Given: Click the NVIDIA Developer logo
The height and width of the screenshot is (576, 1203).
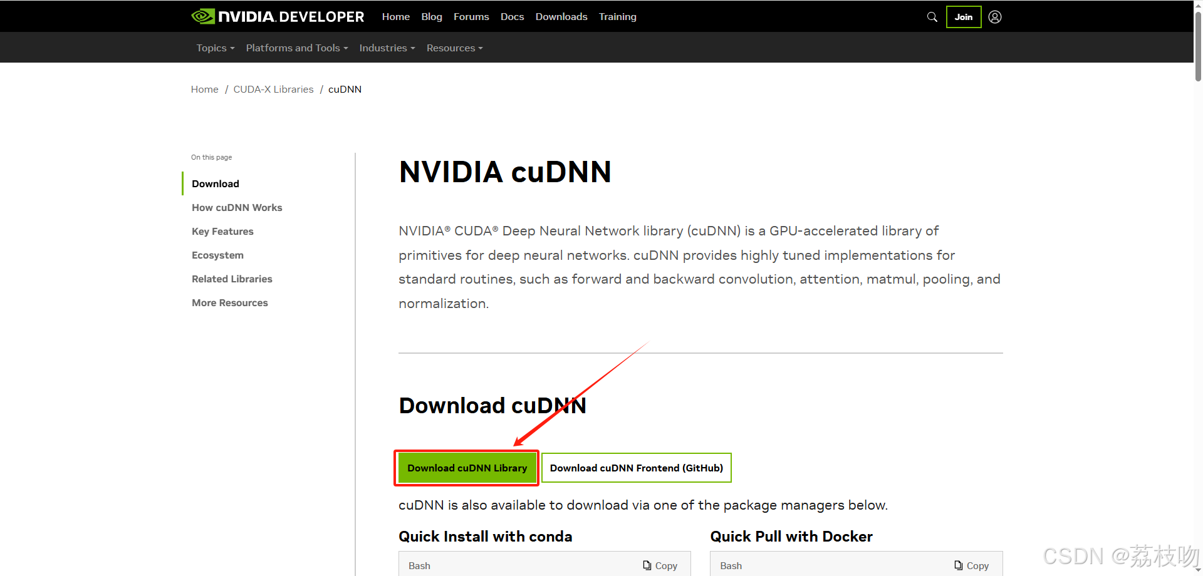Looking at the screenshot, I should [x=278, y=16].
